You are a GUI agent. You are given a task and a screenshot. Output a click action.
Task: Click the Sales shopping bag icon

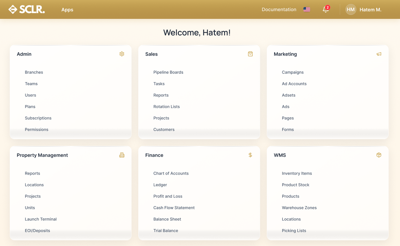click(250, 54)
